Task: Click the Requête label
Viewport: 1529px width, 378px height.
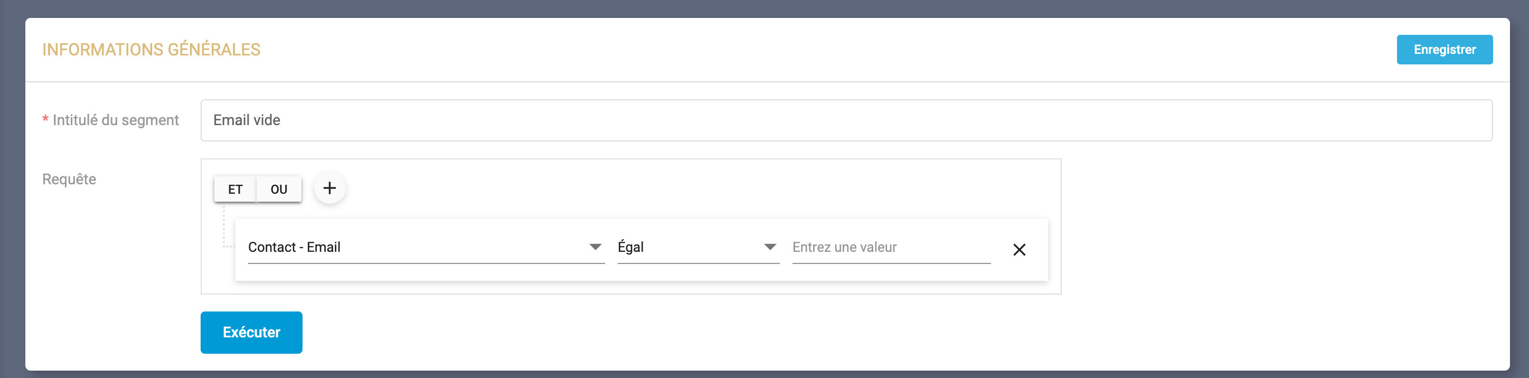Action: click(x=69, y=179)
